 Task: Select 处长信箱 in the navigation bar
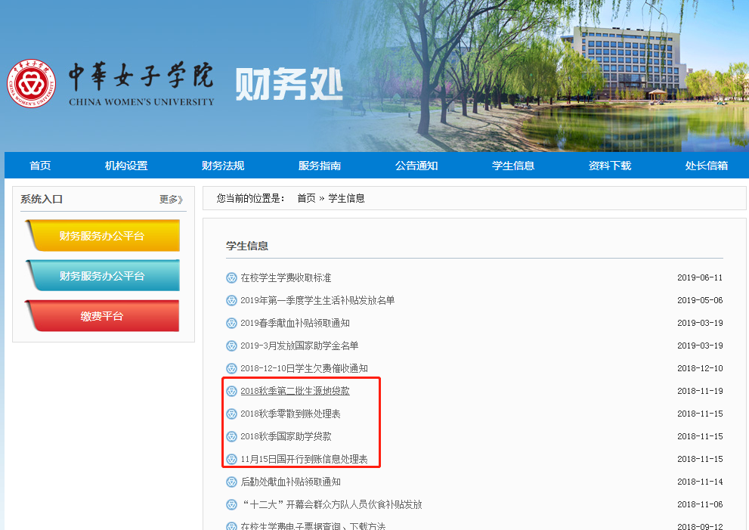pyautogui.click(x=707, y=166)
